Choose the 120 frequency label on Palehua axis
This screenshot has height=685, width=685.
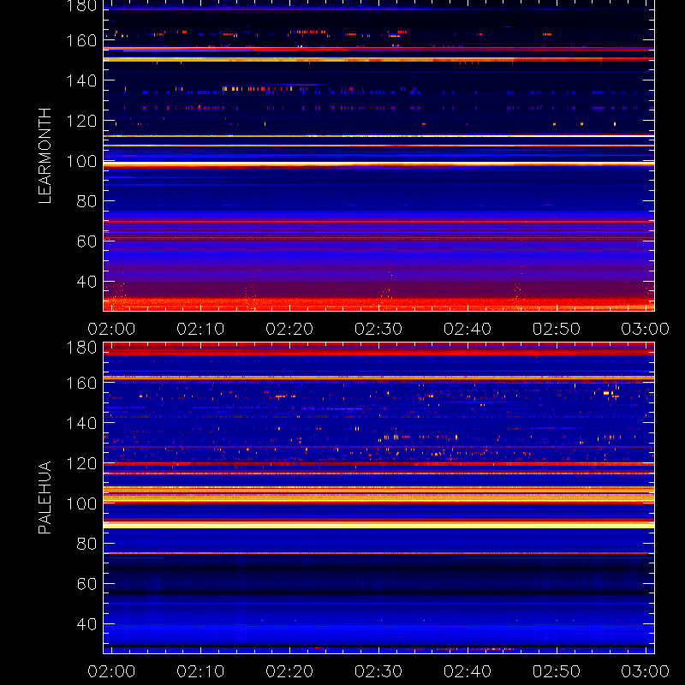point(81,463)
